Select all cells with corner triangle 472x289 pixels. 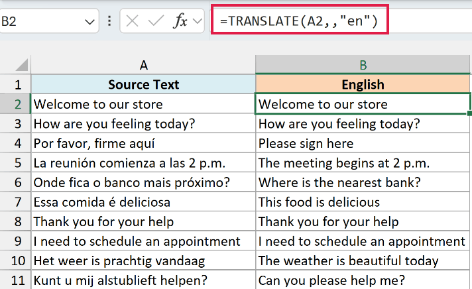[x=22, y=65]
